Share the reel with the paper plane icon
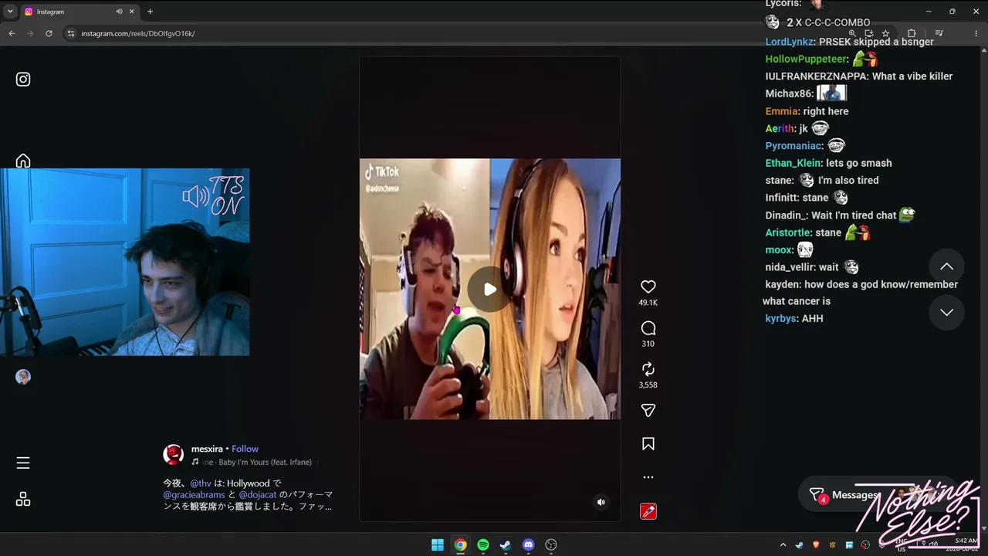Image resolution: width=988 pixels, height=556 pixels. [648, 410]
